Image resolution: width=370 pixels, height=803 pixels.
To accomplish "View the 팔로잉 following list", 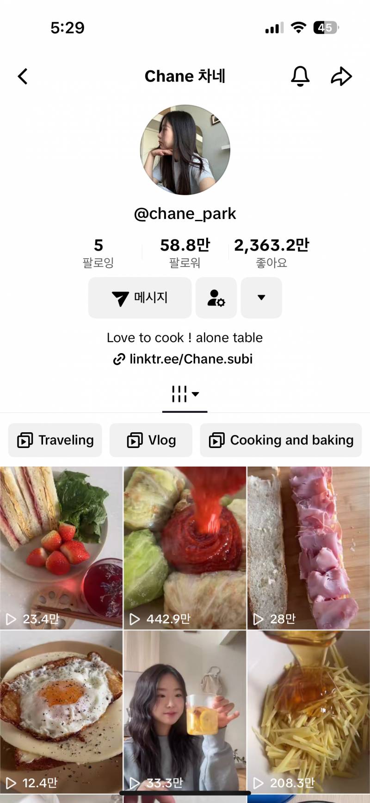I will point(98,253).
